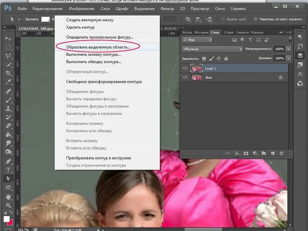Screen dimensions: 308x231
Task: Select the Smudge tool
Action: (x=8, y=143)
